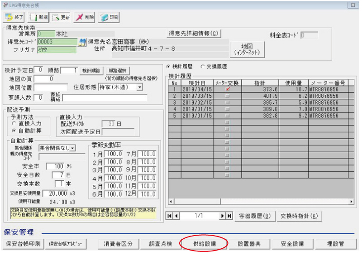Open 供給設備 in the 保安管理 section
This screenshot has height=256, width=362.
[204, 244]
